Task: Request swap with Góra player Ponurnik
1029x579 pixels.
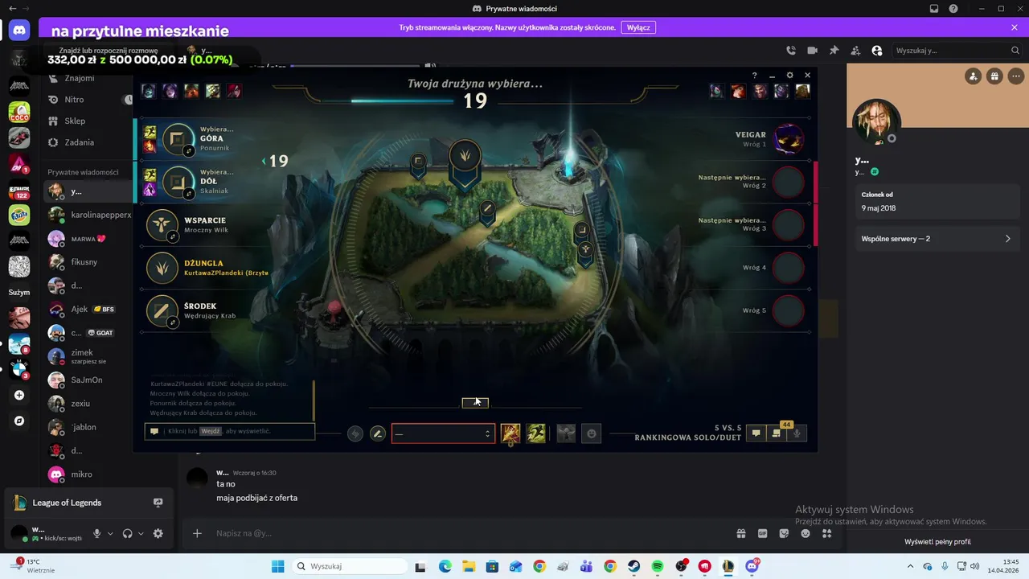Action: pyautogui.click(x=190, y=150)
